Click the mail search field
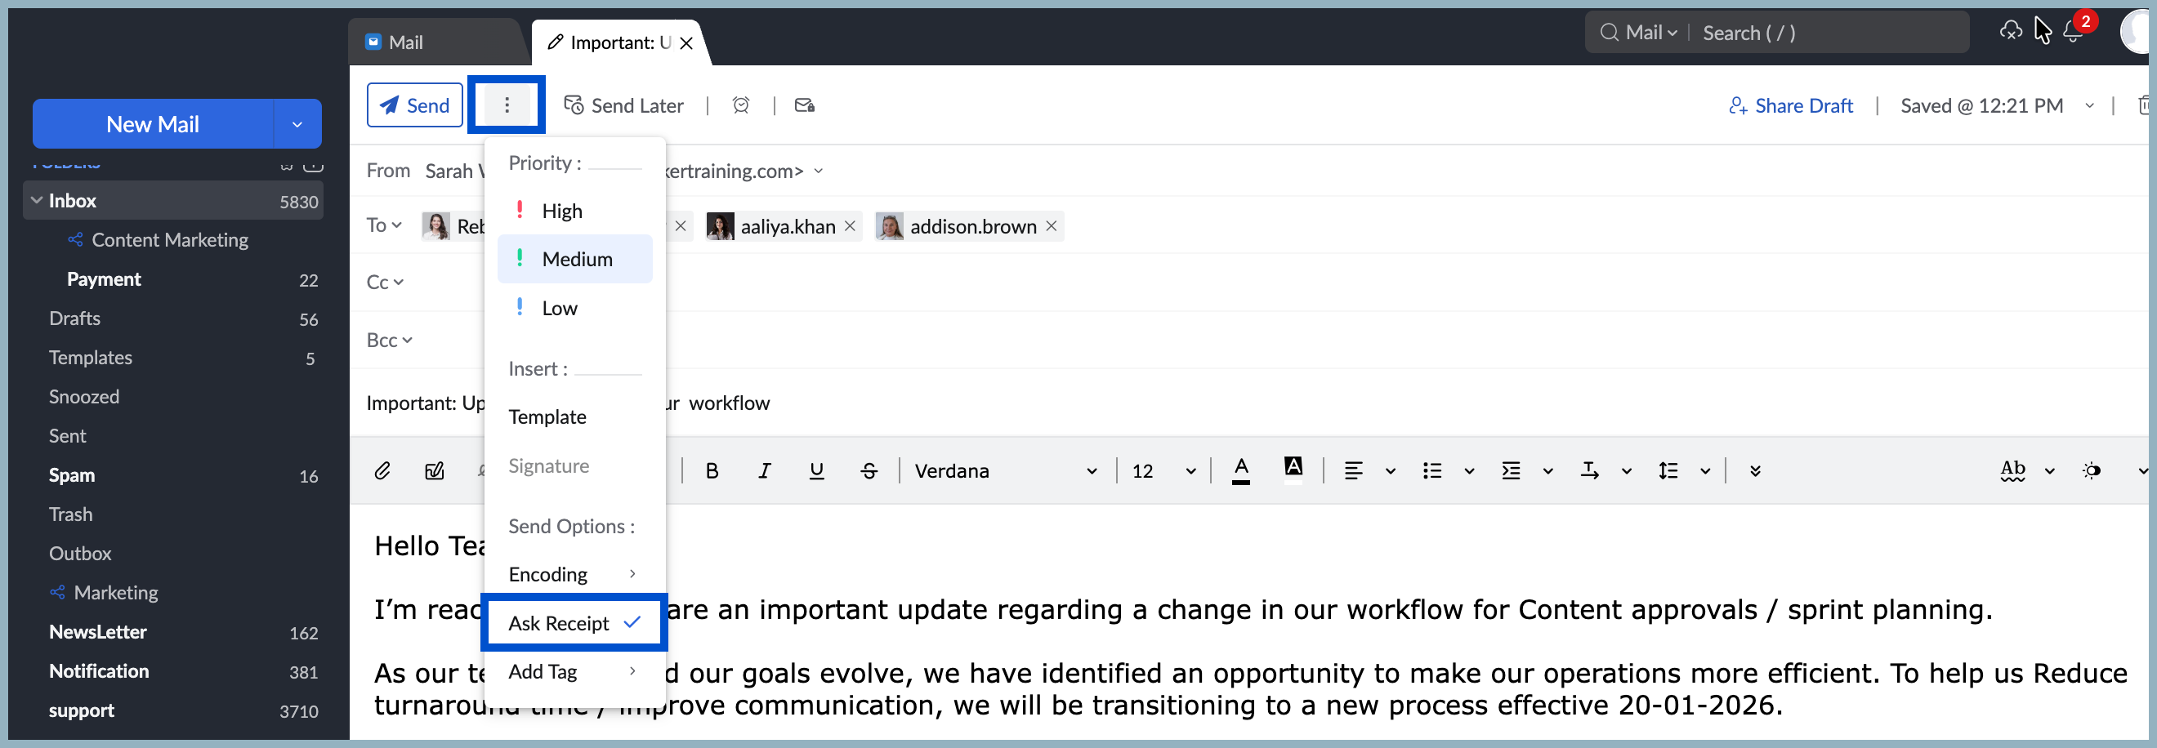This screenshot has width=2157, height=748. (x=1825, y=33)
